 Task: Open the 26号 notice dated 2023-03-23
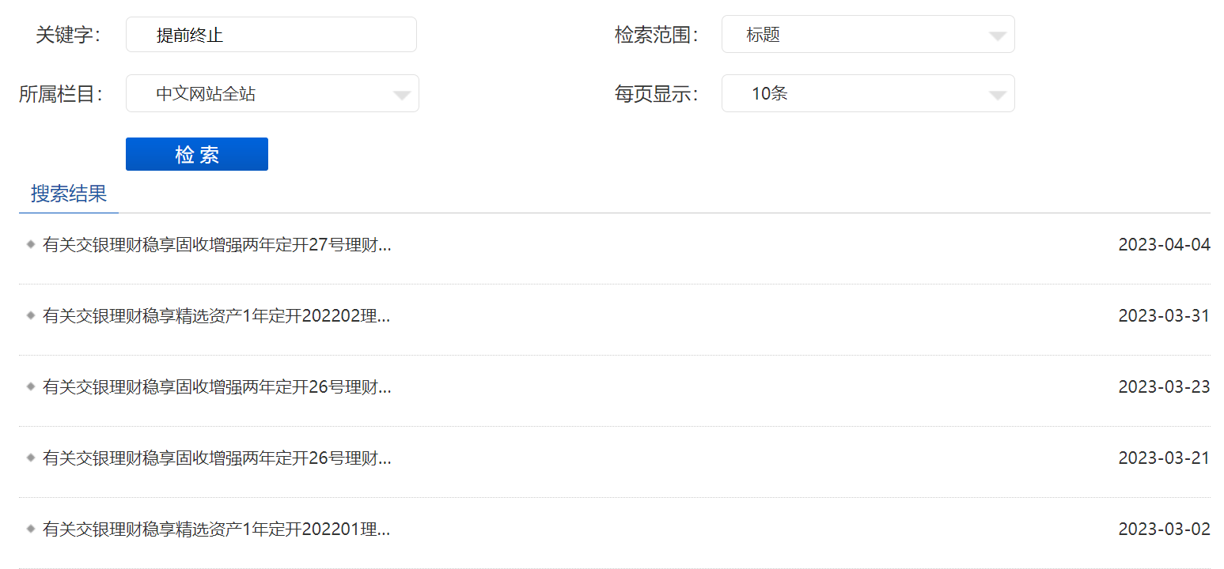(x=217, y=387)
